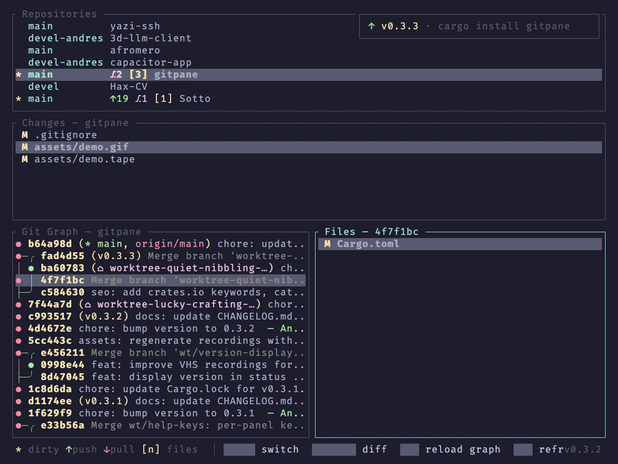Click the M status marker for assets/demo.tape

[25, 159]
